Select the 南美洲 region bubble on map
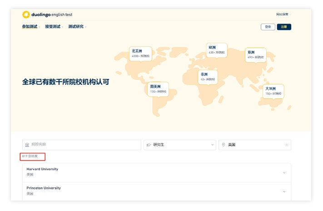Viewport: 323px width, 211px height. tap(158, 89)
